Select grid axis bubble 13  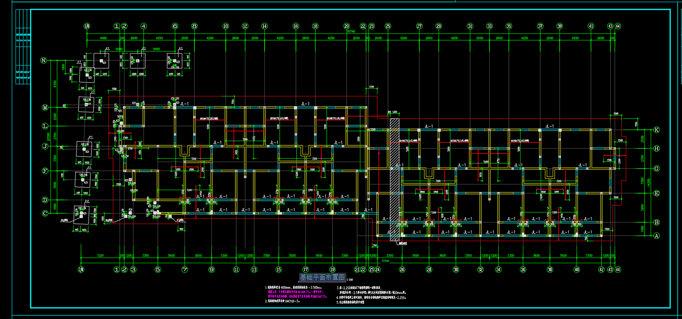click(x=254, y=270)
